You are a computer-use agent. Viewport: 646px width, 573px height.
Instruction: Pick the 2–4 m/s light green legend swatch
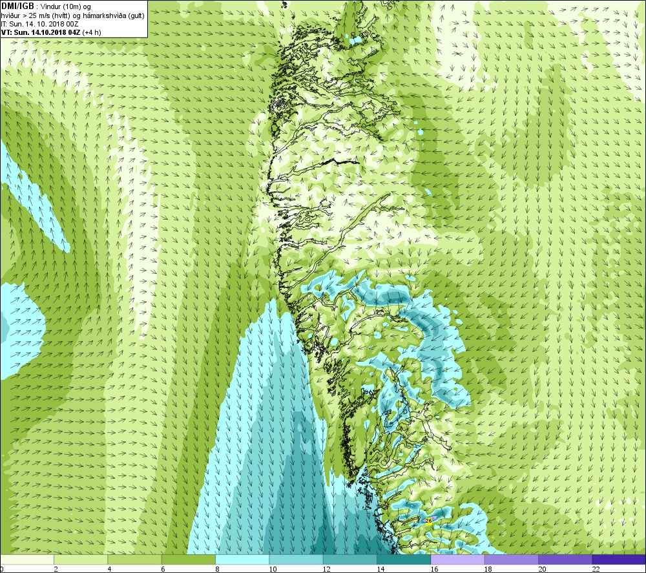pyautogui.click(x=81, y=559)
